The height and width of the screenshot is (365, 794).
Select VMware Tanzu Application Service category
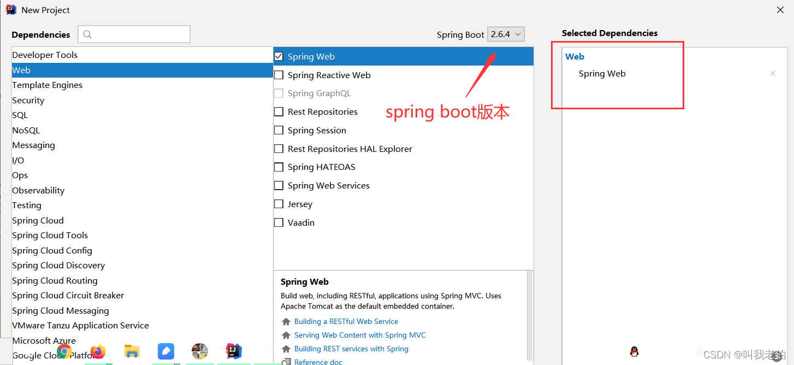pyautogui.click(x=142, y=326)
